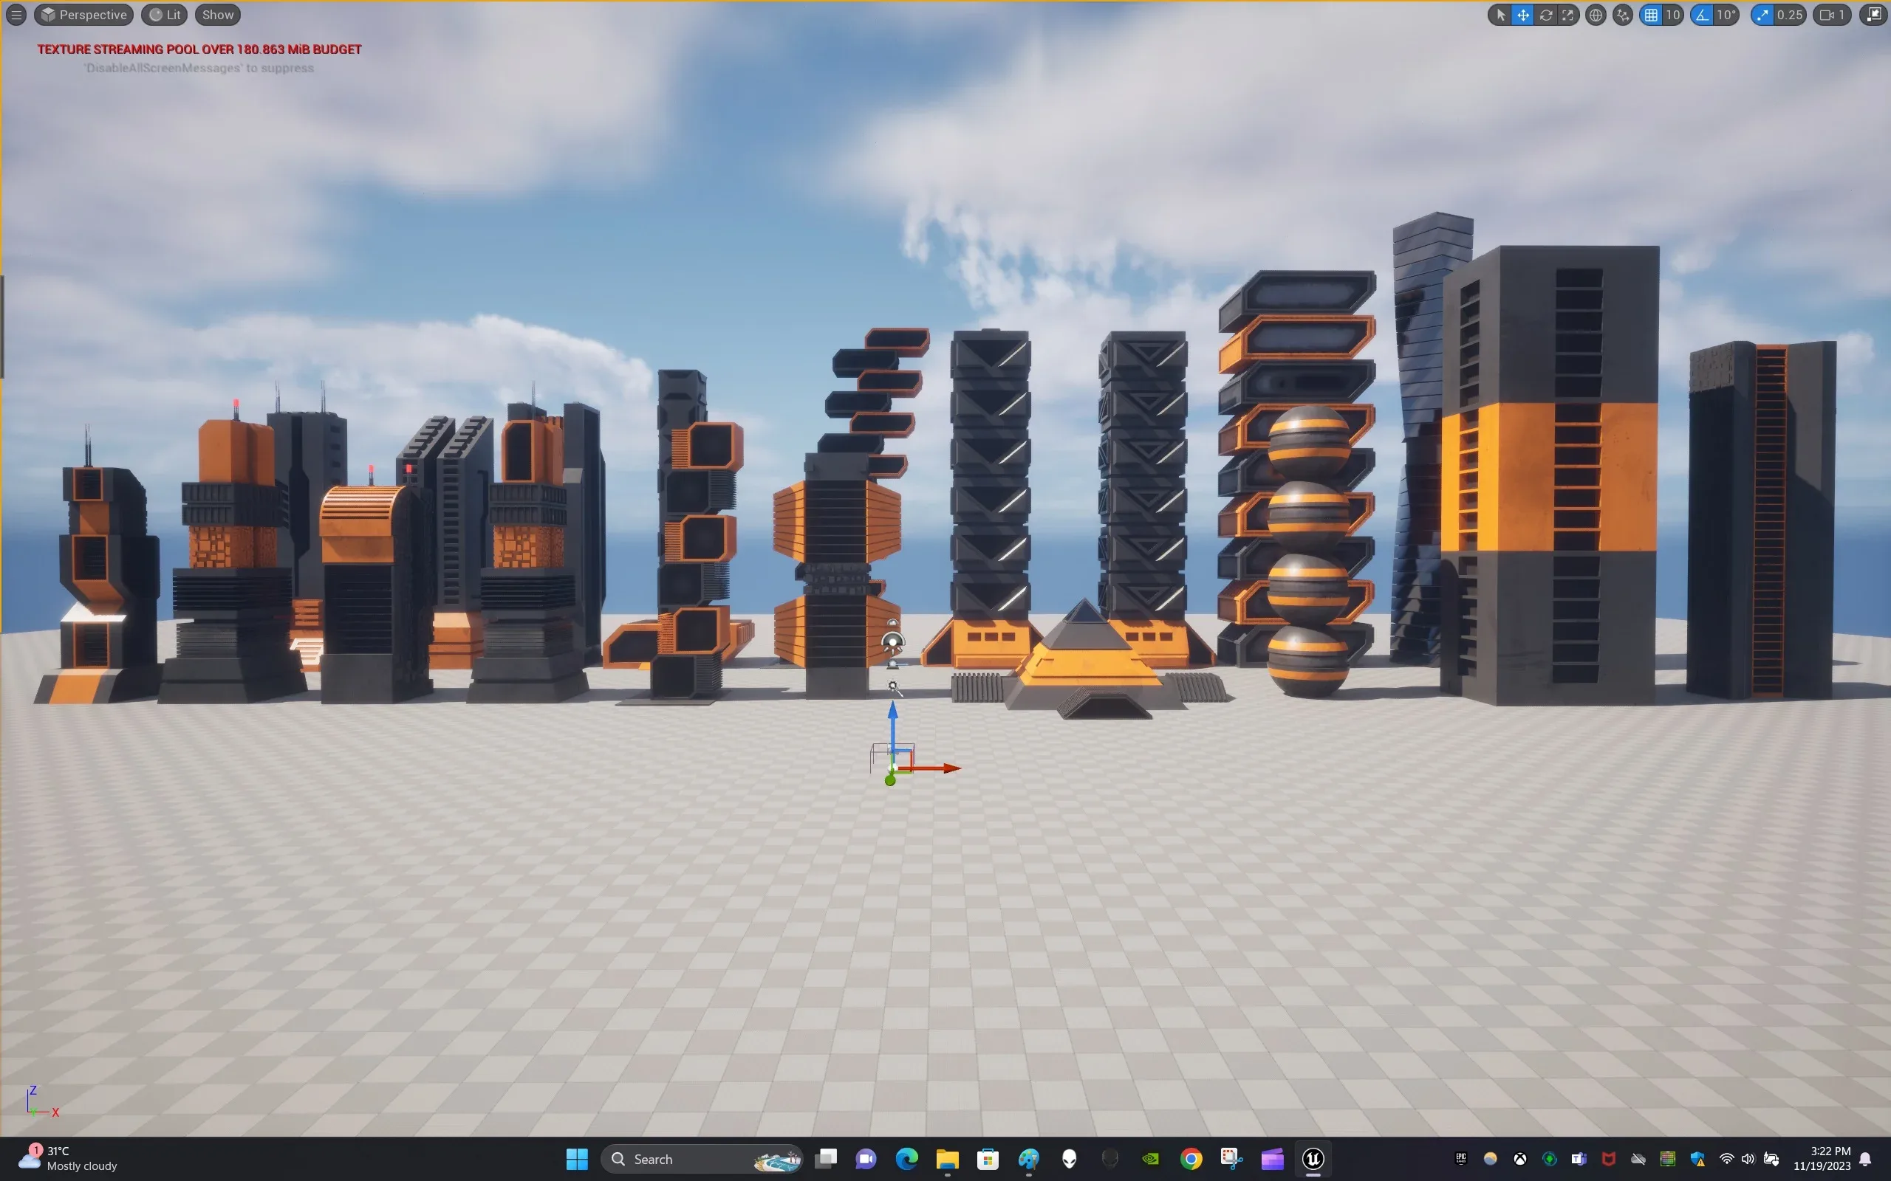Click the Show flags button
1891x1181 pixels.
pos(218,15)
